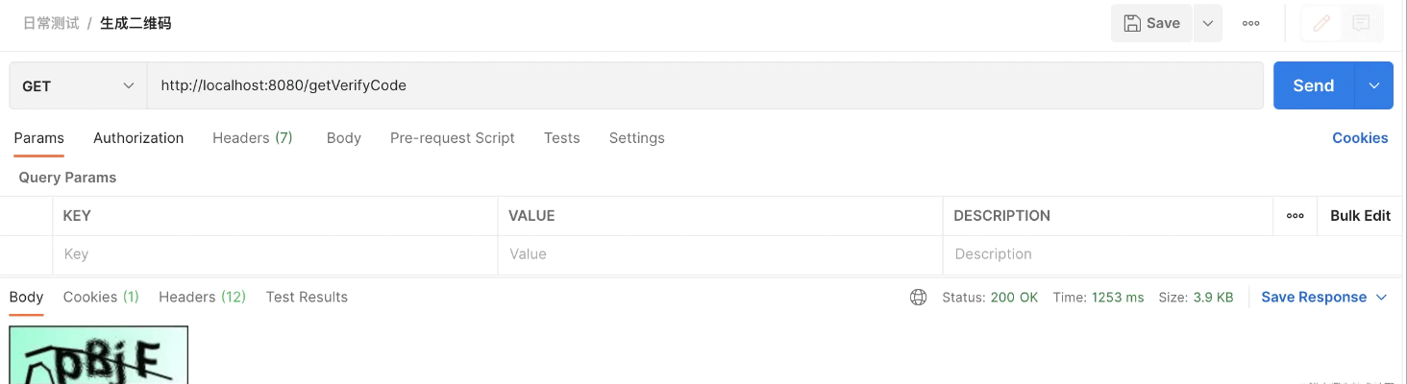Click the request URL field
Viewport: 1407px width, 384px height.
704,86
